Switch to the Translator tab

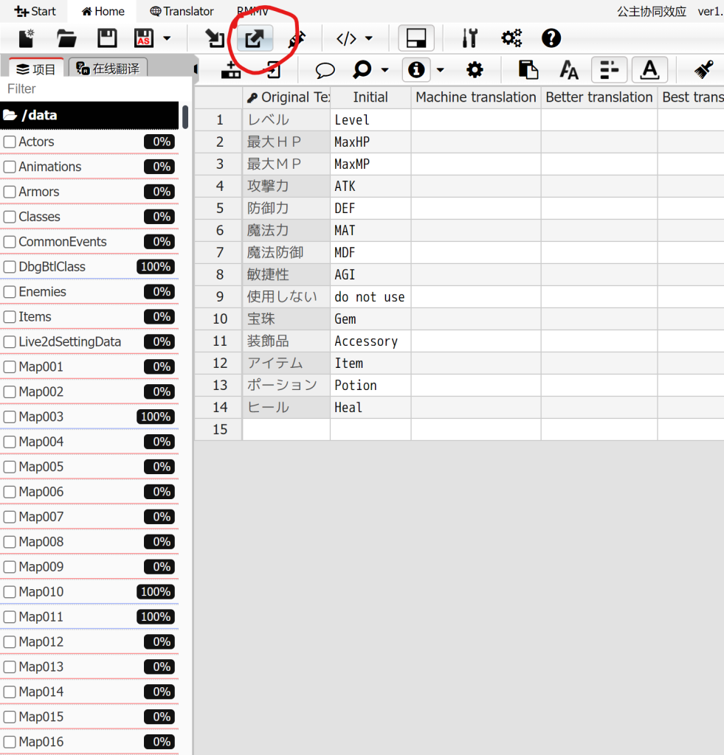click(x=182, y=11)
